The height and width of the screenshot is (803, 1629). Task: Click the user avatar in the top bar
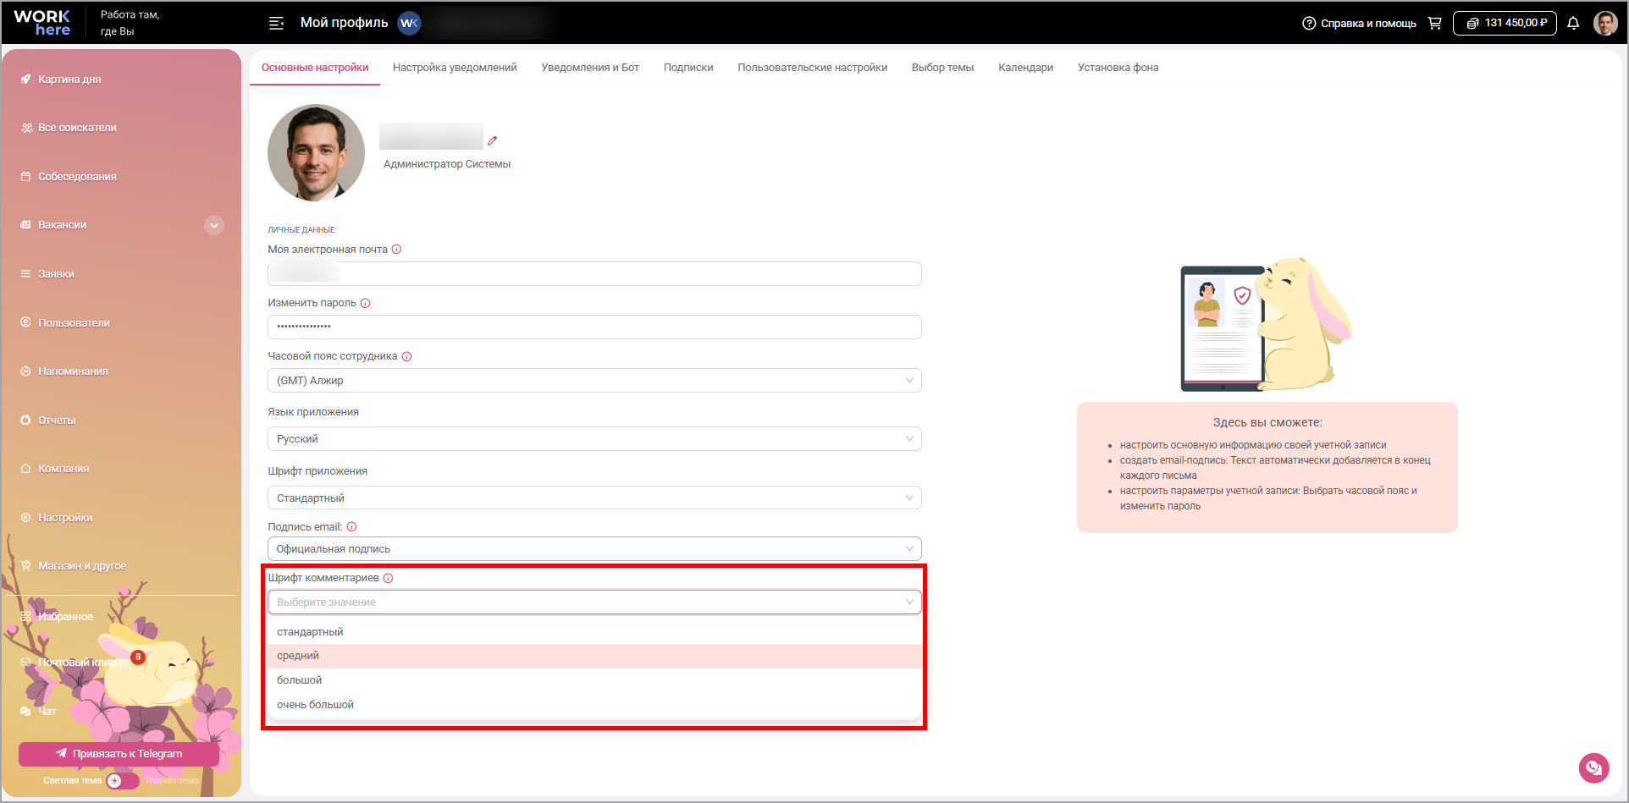click(1605, 23)
